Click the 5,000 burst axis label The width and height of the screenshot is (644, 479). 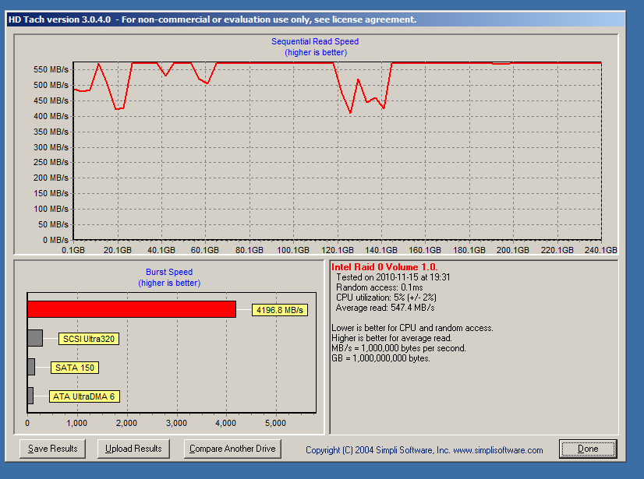[275, 423]
